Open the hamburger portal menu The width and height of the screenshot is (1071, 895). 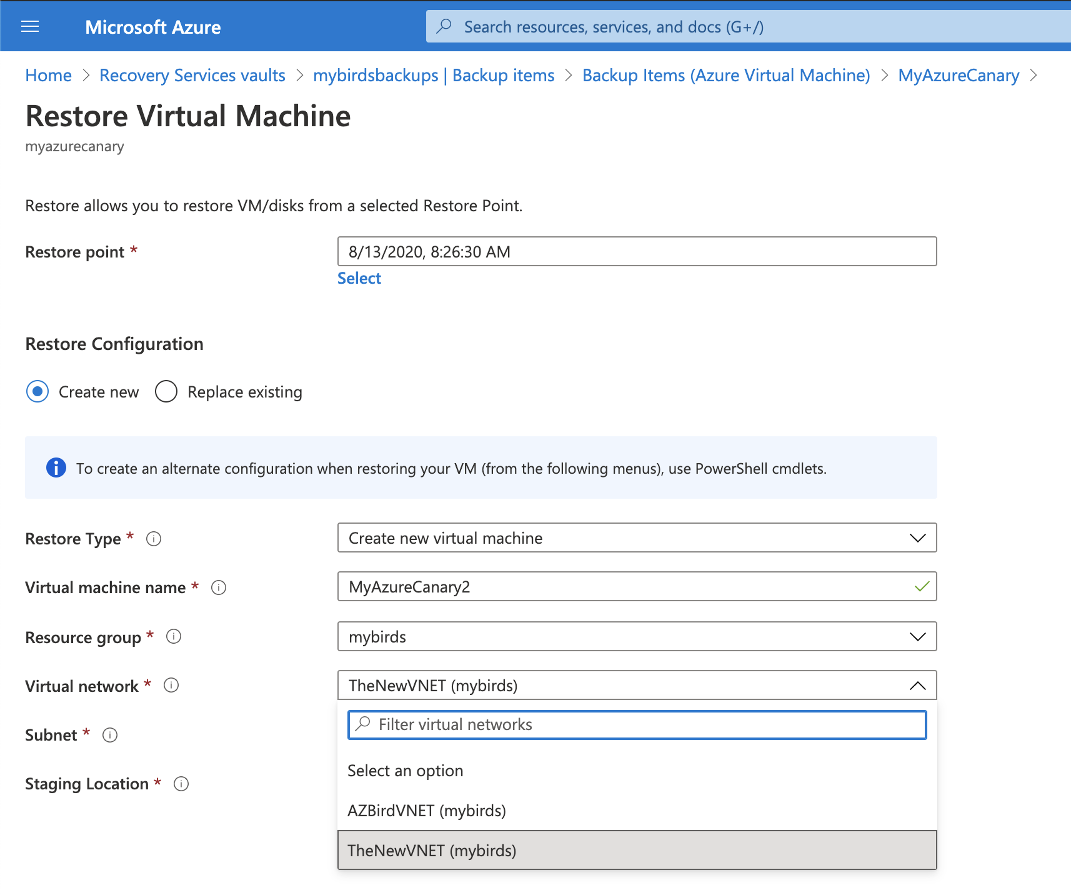pos(30,26)
